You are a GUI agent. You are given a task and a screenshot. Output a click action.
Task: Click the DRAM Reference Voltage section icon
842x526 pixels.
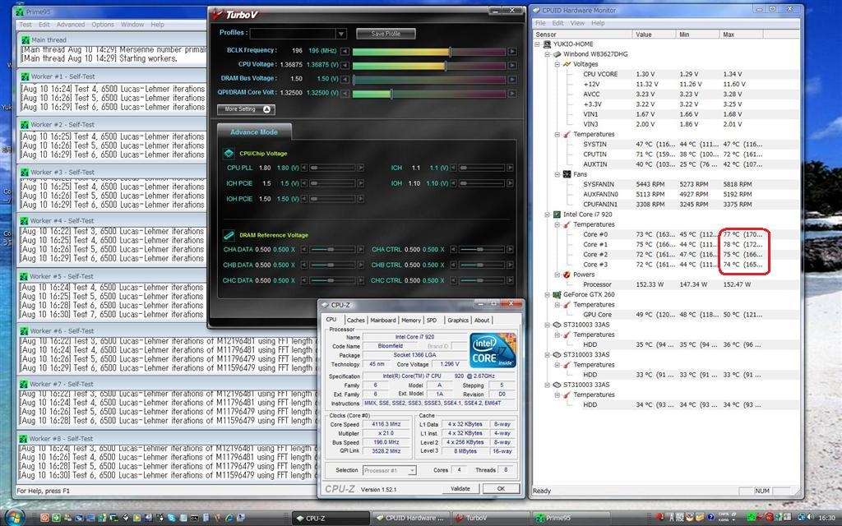click(229, 235)
